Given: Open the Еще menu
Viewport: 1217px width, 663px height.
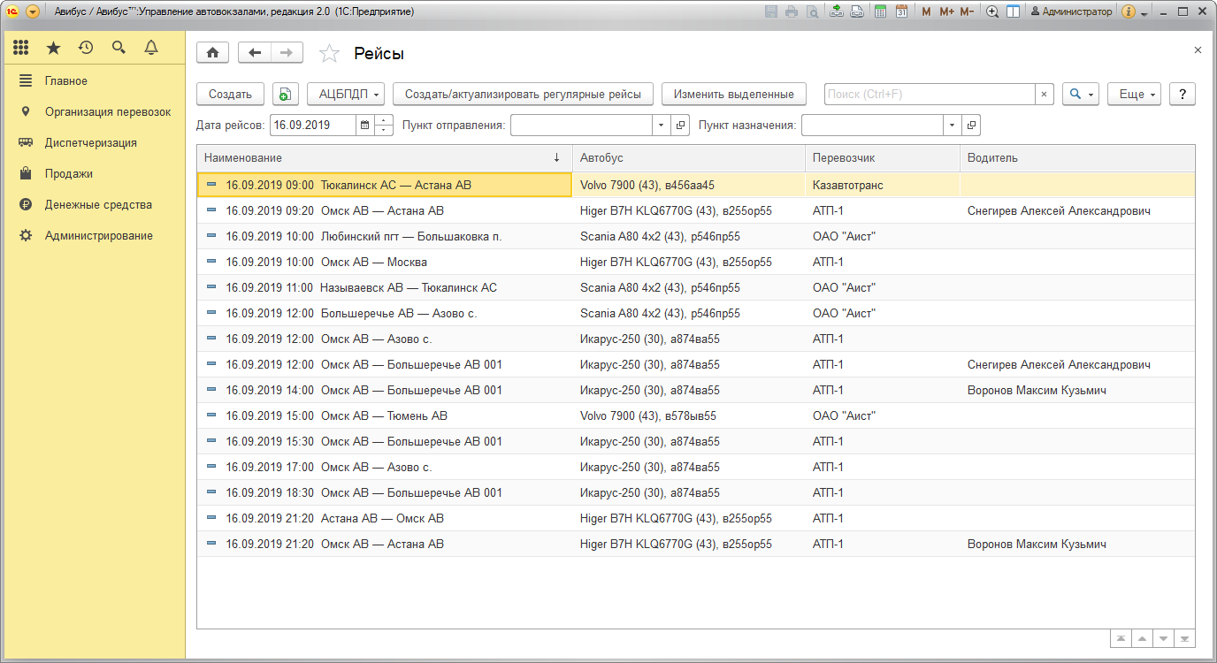Looking at the screenshot, I should click(1134, 95).
